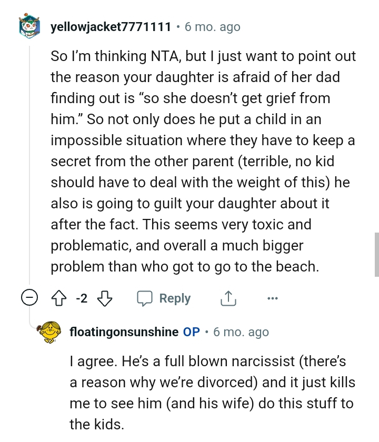Viewport: 379px width, 442px height.
Task: Collapse the yellowjacket7771111 comment thread
Action: tap(31, 297)
